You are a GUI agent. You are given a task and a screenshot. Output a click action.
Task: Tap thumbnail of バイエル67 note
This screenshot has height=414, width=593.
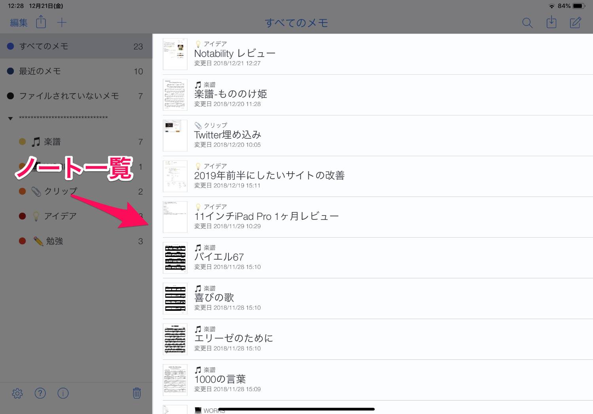[175, 258]
